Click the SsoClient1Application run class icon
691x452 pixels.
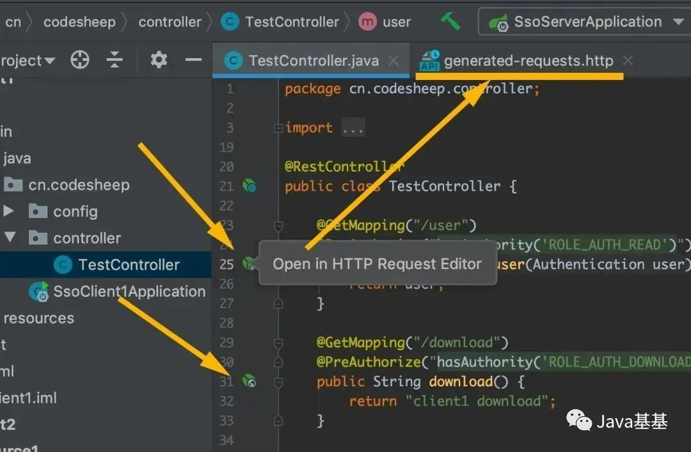39,291
